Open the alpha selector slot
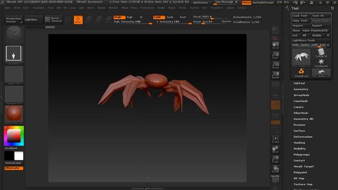 [x=14, y=74]
